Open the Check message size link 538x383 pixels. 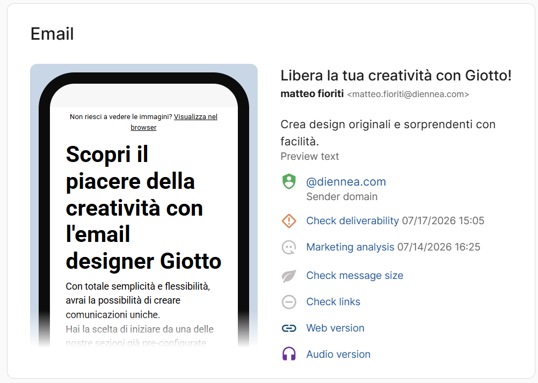pyautogui.click(x=354, y=275)
